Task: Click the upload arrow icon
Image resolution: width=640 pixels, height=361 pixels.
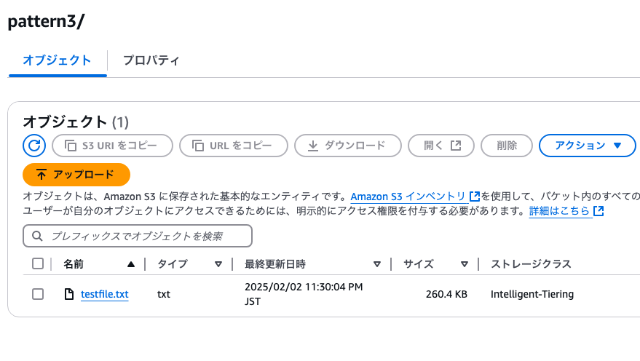Action: [x=42, y=175]
